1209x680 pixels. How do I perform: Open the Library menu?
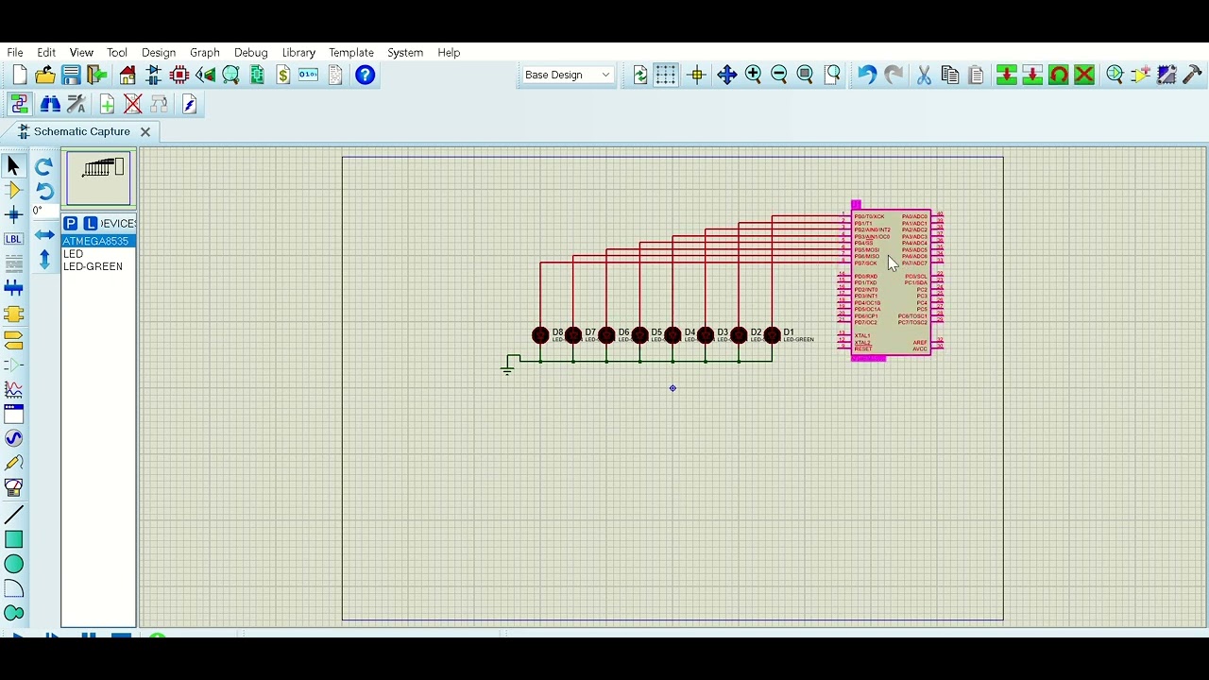[x=298, y=53]
